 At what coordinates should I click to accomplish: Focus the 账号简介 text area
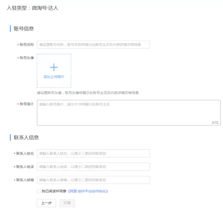tap(129, 113)
